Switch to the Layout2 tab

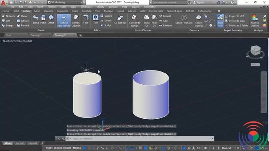click(33, 143)
